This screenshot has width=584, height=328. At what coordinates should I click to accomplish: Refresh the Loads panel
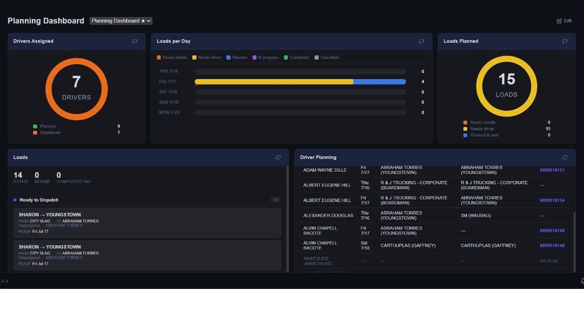tap(278, 157)
